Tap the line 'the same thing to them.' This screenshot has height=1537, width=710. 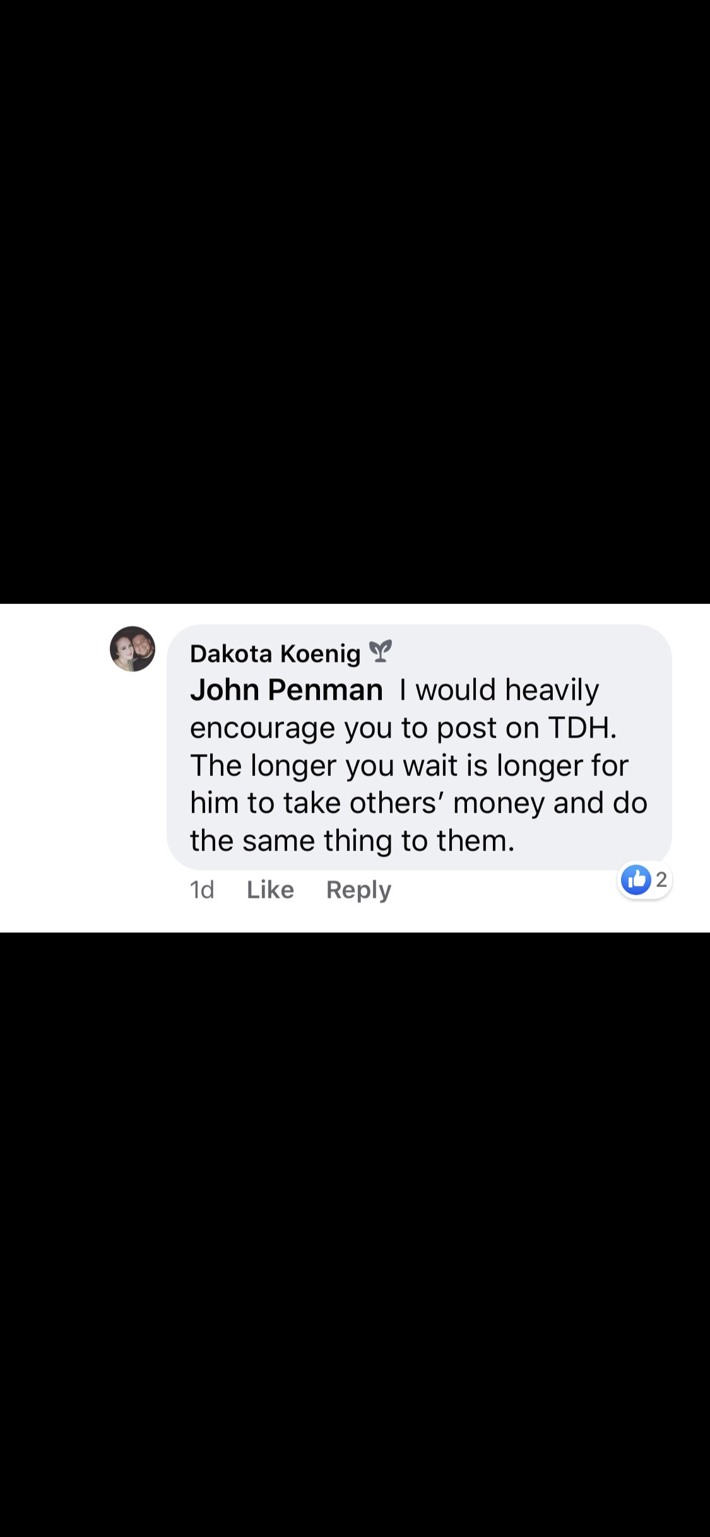click(x=352, y=841)
